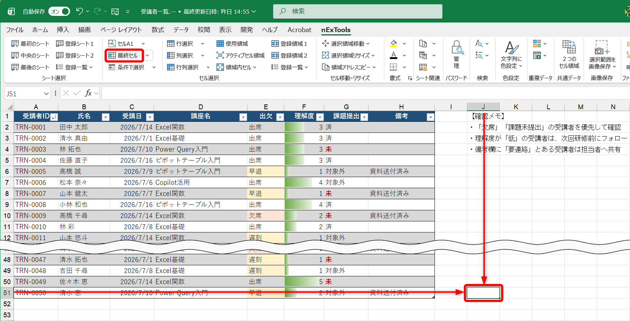Viewport: 630px width, 321px height.
Task: Open the 出欠 column filter dropdown
Action: click(280, 117)
